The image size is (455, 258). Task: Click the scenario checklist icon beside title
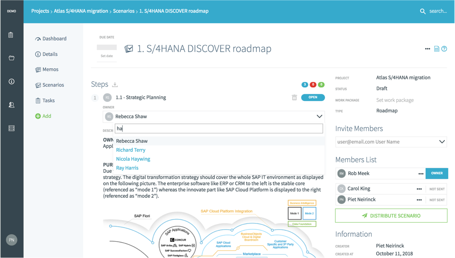tap(129, 49)
